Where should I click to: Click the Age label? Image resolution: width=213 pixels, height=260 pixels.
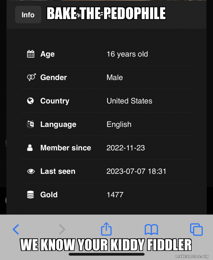(47, 54)
